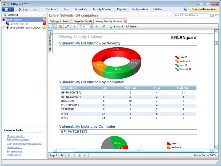
Task: Go back with the blue left arrow
Action: 27,10
